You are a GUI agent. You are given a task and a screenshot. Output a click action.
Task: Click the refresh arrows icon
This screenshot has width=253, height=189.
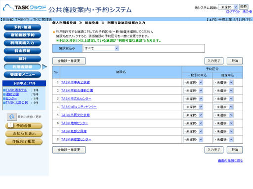[12, 117]
